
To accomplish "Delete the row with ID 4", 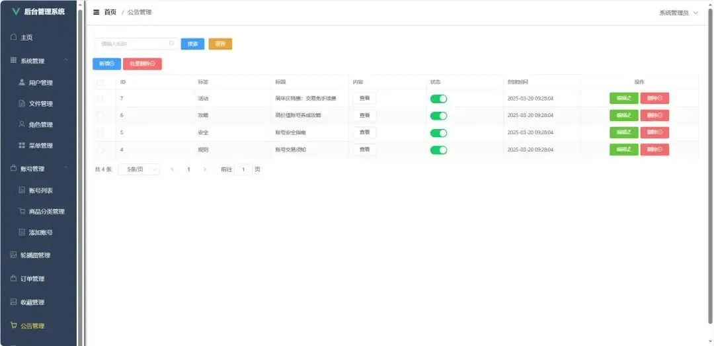I will [x=654, y=150].
